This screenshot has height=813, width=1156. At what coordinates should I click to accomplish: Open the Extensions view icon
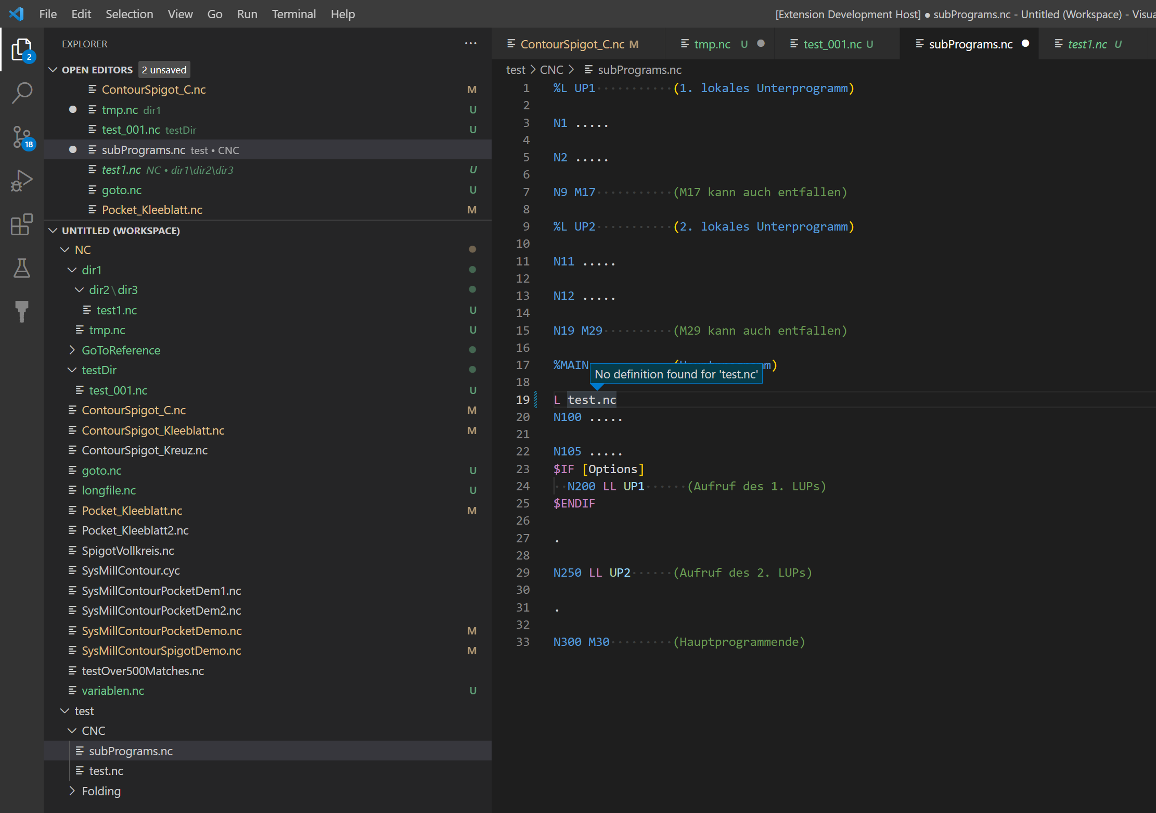click(22, 224)
